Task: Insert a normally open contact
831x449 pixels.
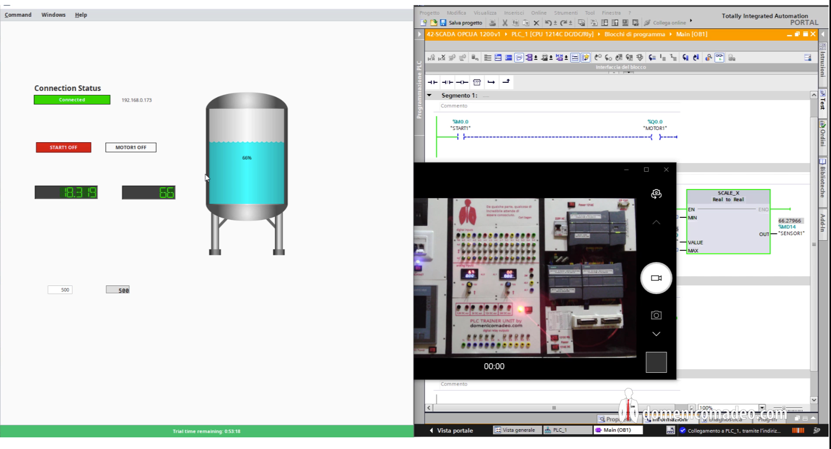Action: click(432, 82)
